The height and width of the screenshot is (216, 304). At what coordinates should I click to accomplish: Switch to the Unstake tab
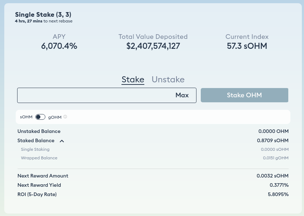pos(168,79)
